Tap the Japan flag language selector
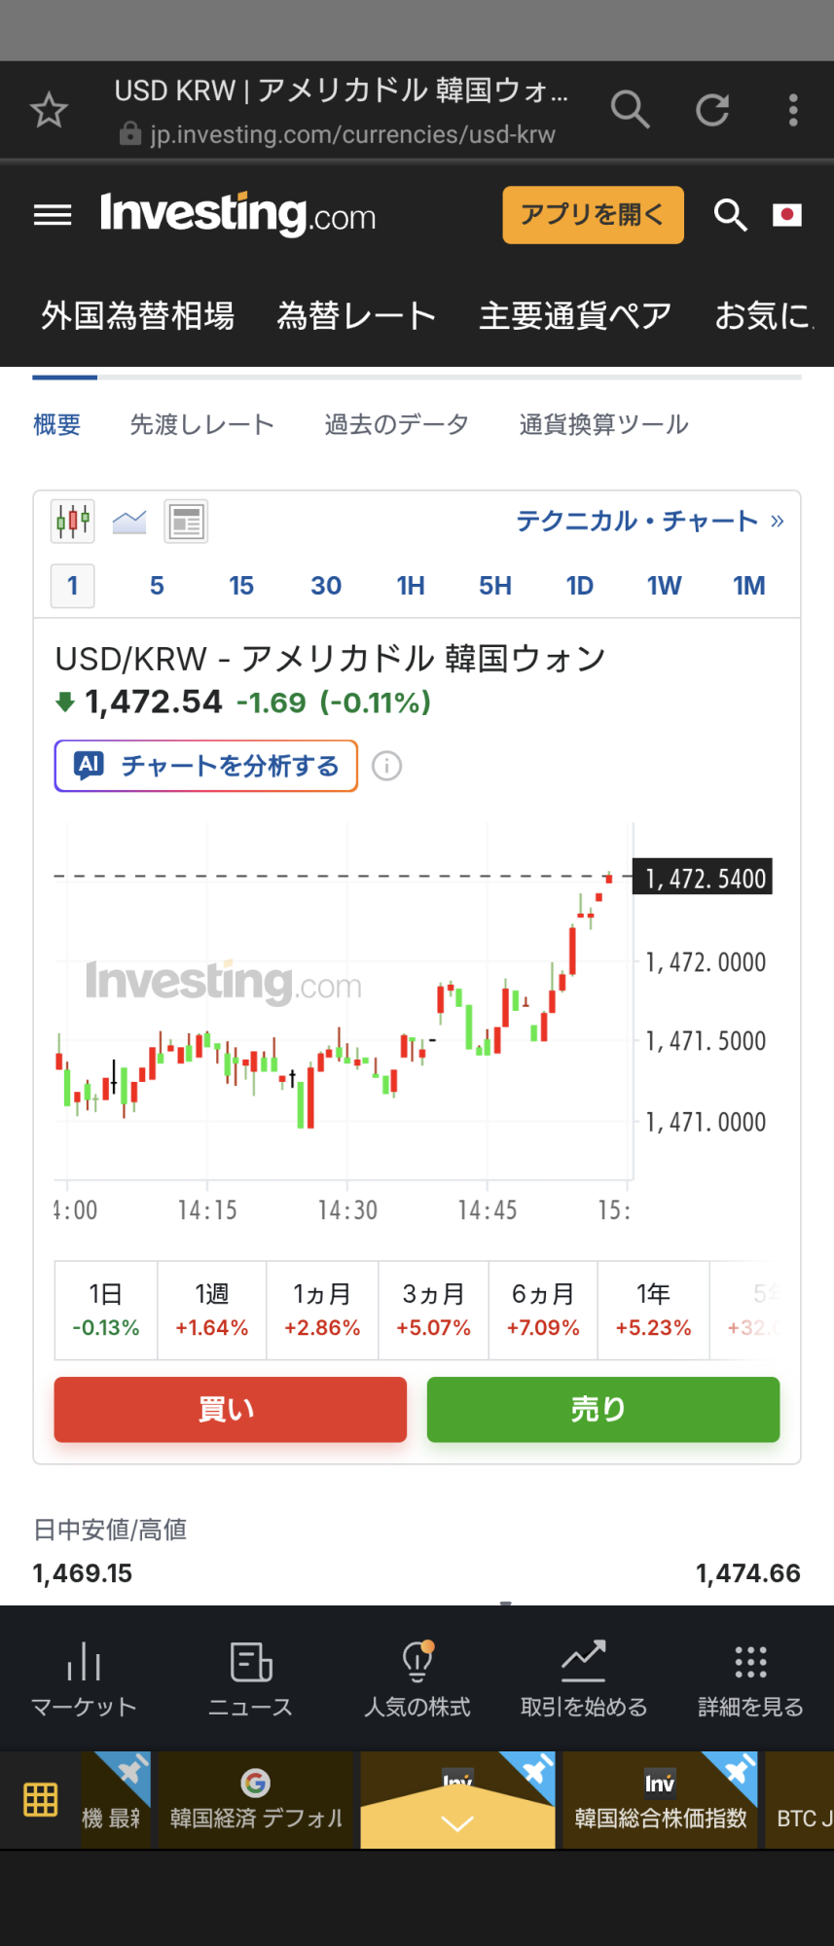Screen dimensions: 834x1946 786,215
